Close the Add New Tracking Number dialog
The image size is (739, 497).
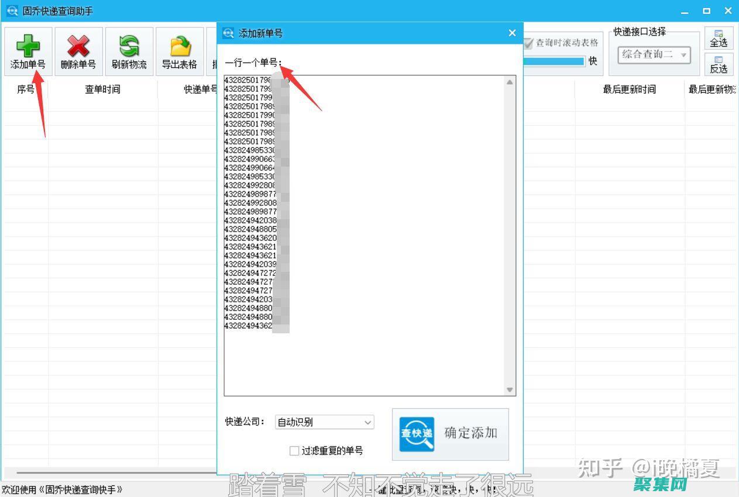512,33
